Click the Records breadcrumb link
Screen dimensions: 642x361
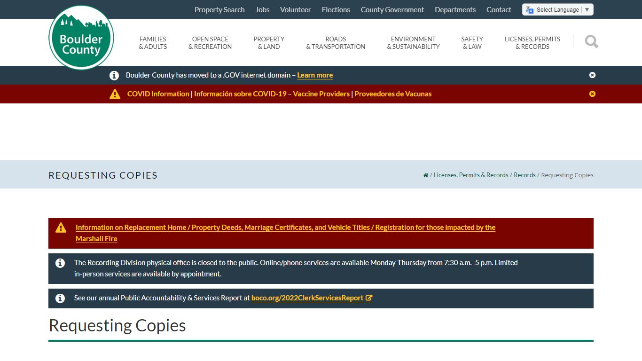point(525,175)
